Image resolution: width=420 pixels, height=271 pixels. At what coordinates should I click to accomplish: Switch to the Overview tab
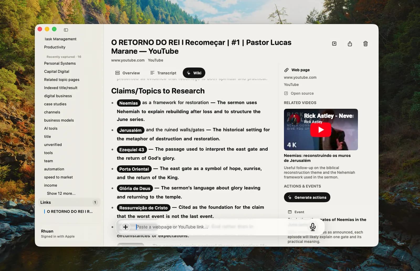tap(128, 73)
